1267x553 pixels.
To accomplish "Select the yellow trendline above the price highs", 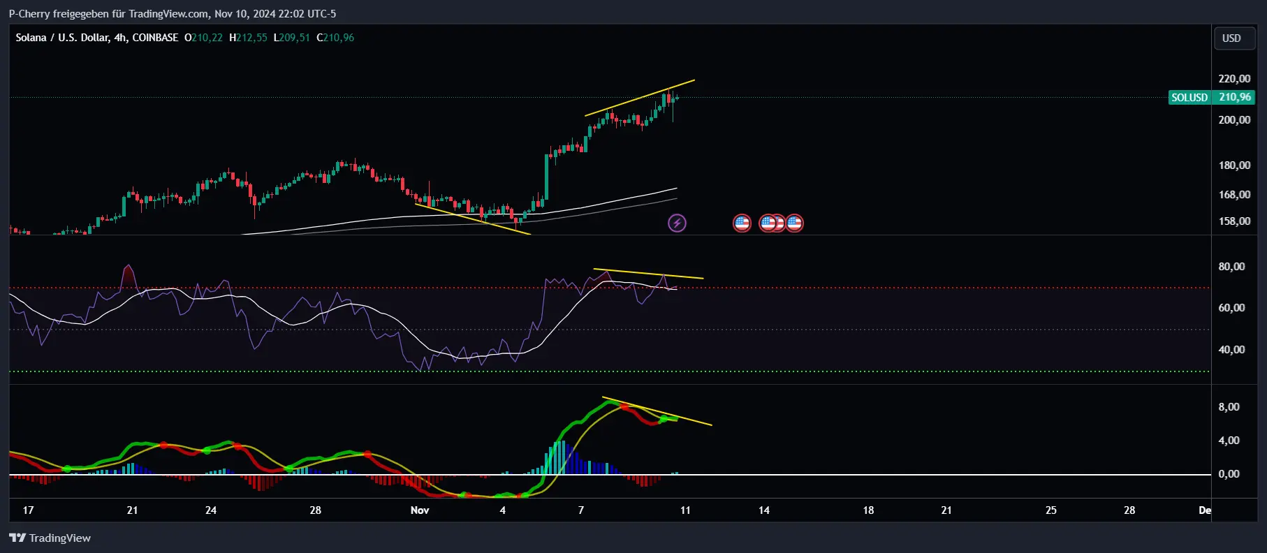I will [x=640, y=98].
